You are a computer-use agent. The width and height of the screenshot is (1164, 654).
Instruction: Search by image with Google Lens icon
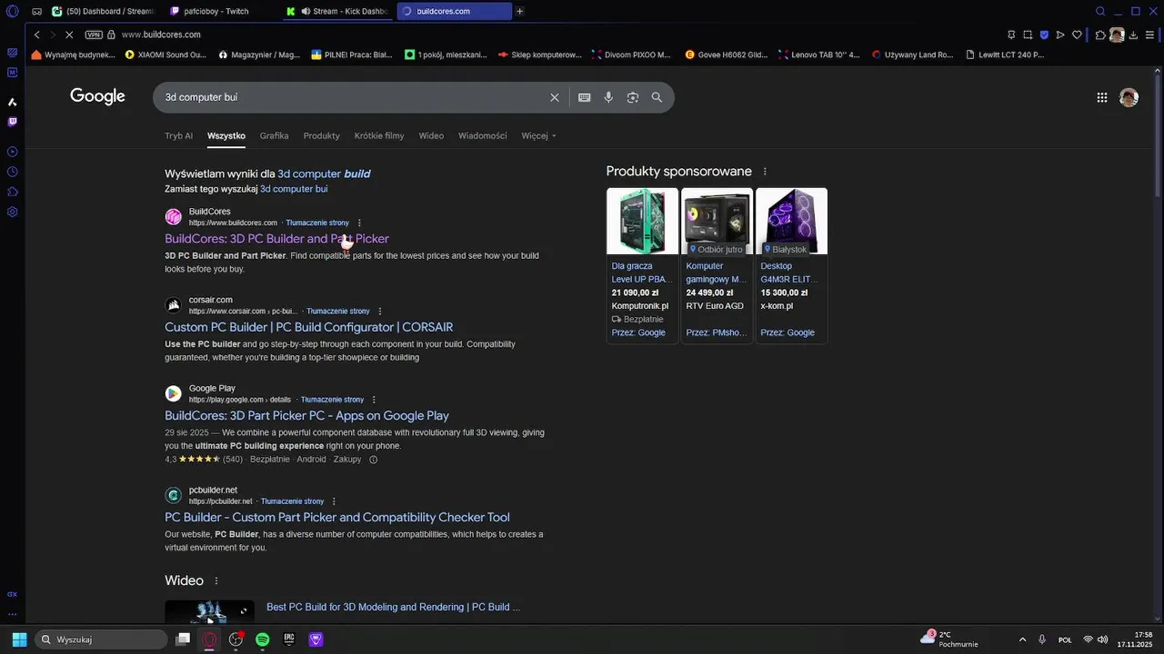(633, 97)
